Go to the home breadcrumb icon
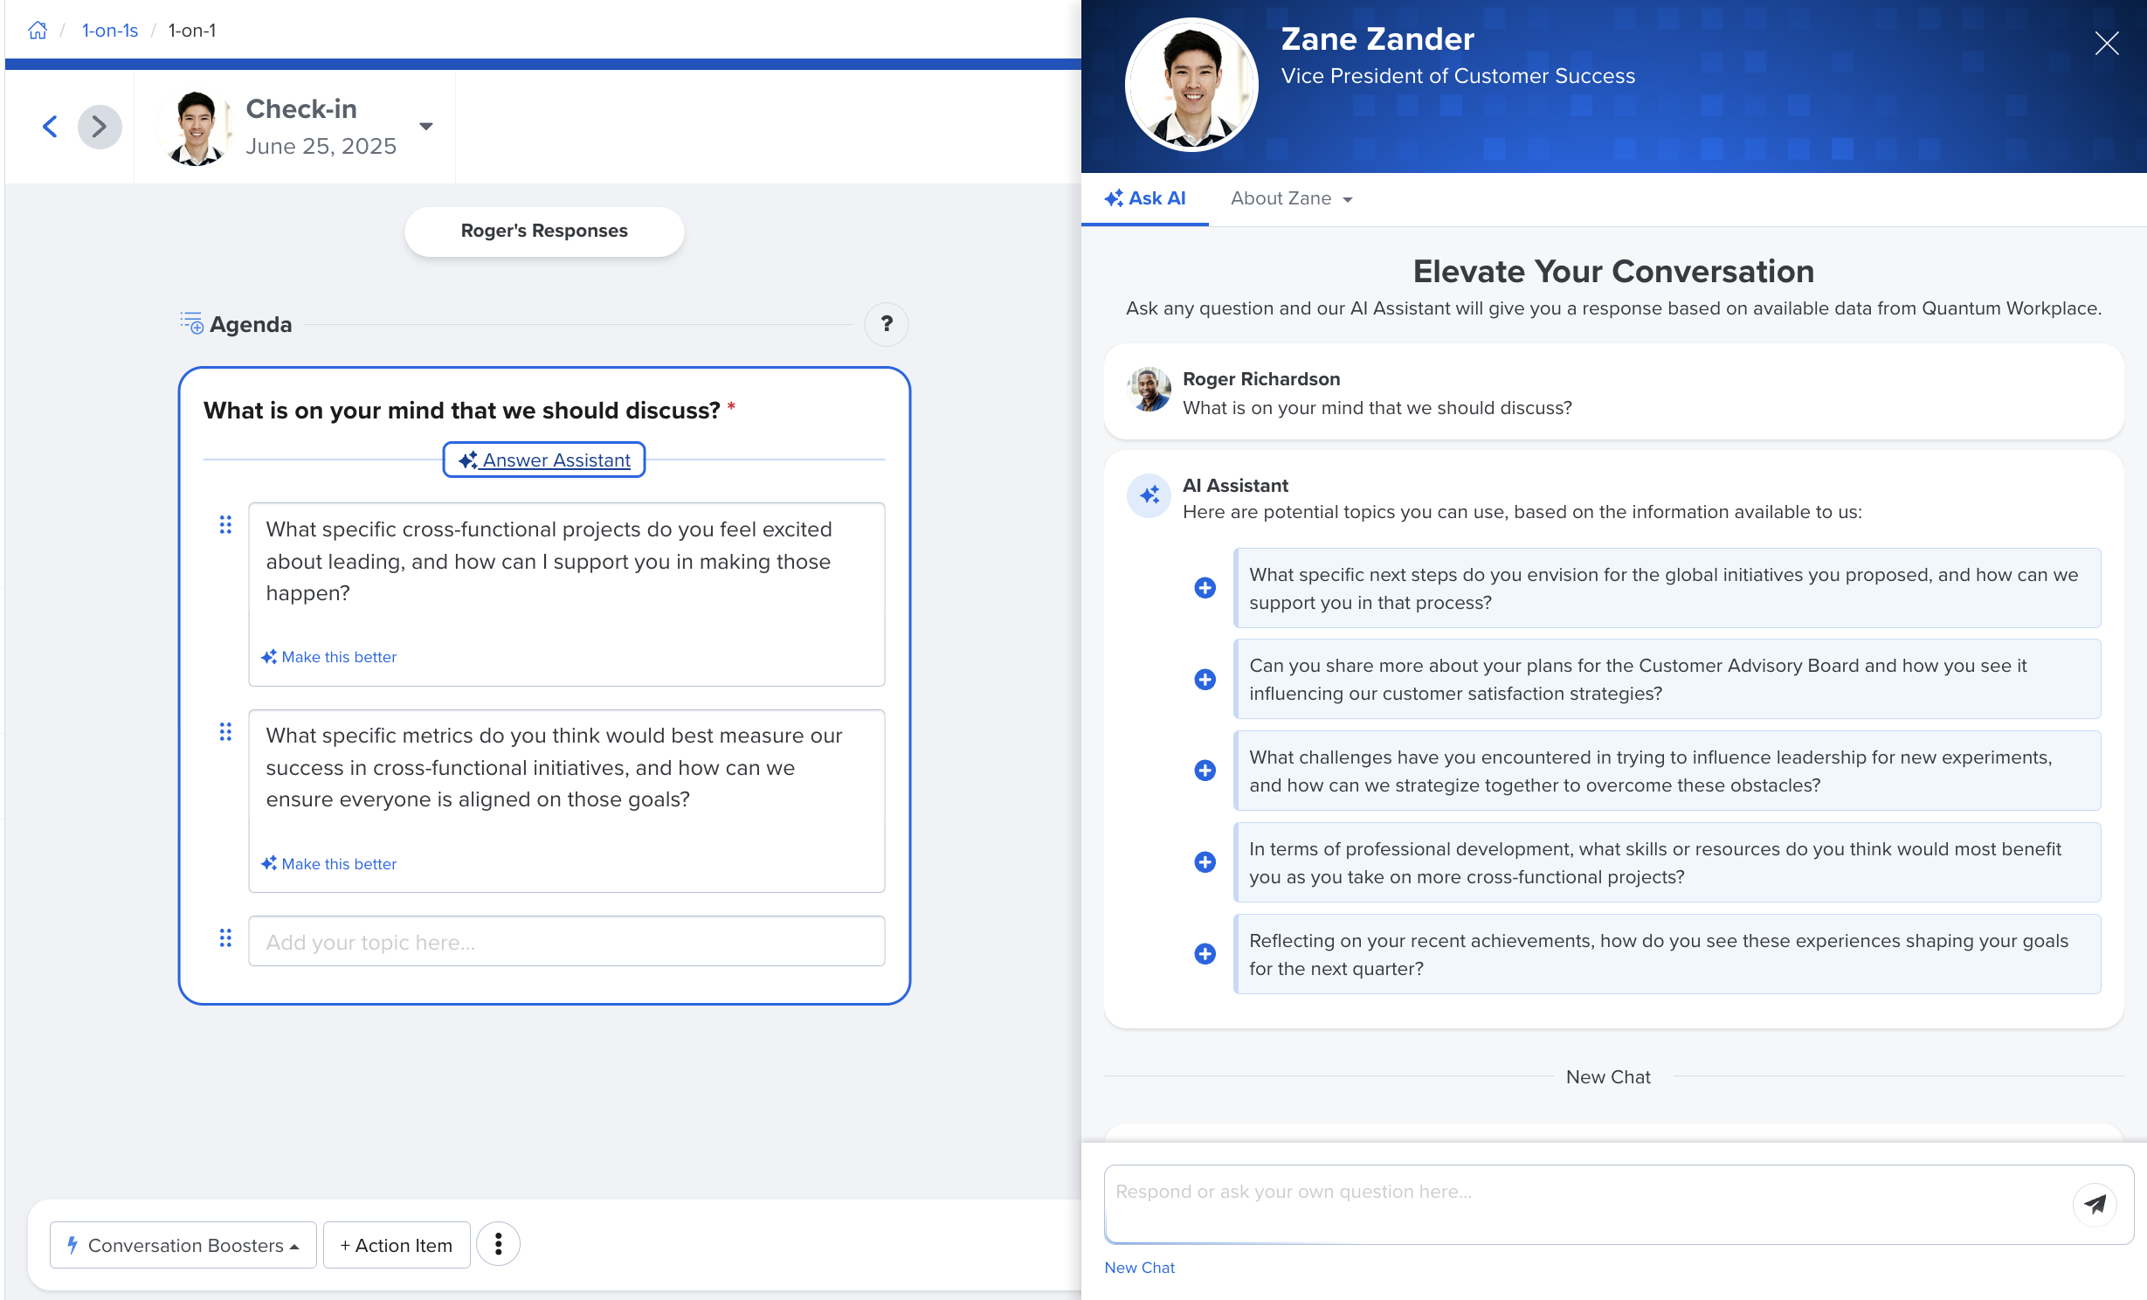 coord(38,31)
